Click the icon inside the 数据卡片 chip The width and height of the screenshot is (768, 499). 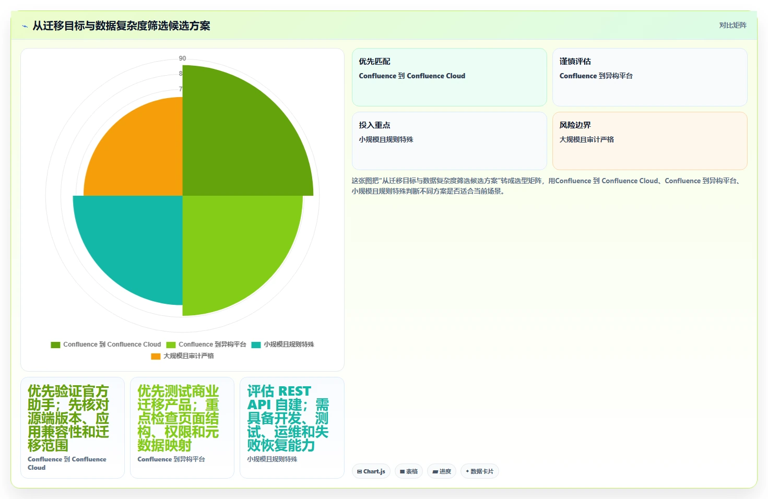[467, 471]
